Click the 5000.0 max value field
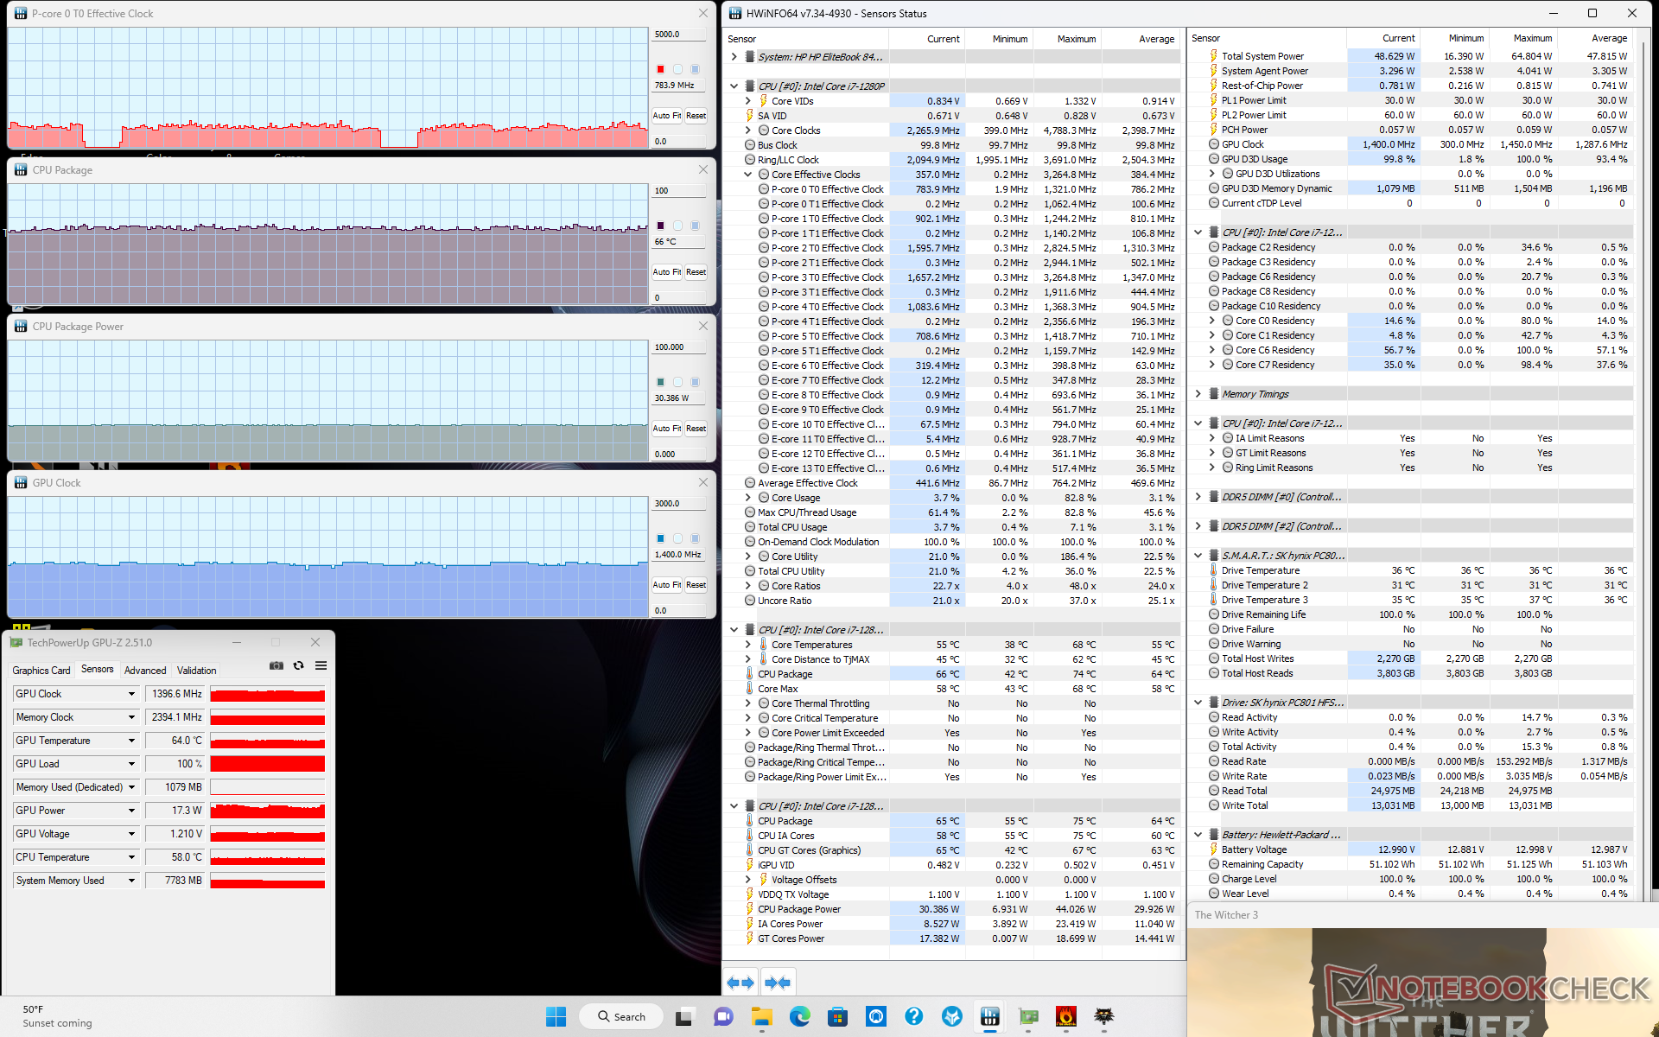Viewport: 1659px width, 1037px height. [x=678, y=35]
